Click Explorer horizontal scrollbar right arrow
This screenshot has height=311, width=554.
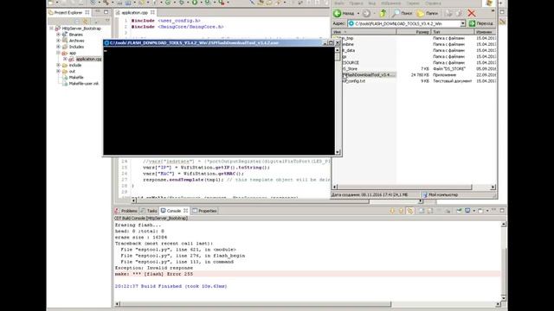(x=493, y=187)
